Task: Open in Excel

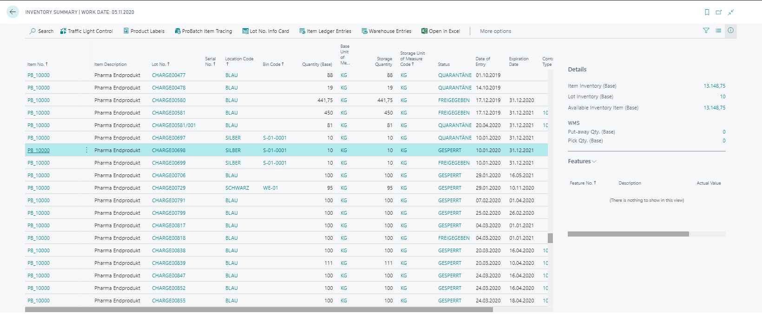Action: [x=440, y=31]
